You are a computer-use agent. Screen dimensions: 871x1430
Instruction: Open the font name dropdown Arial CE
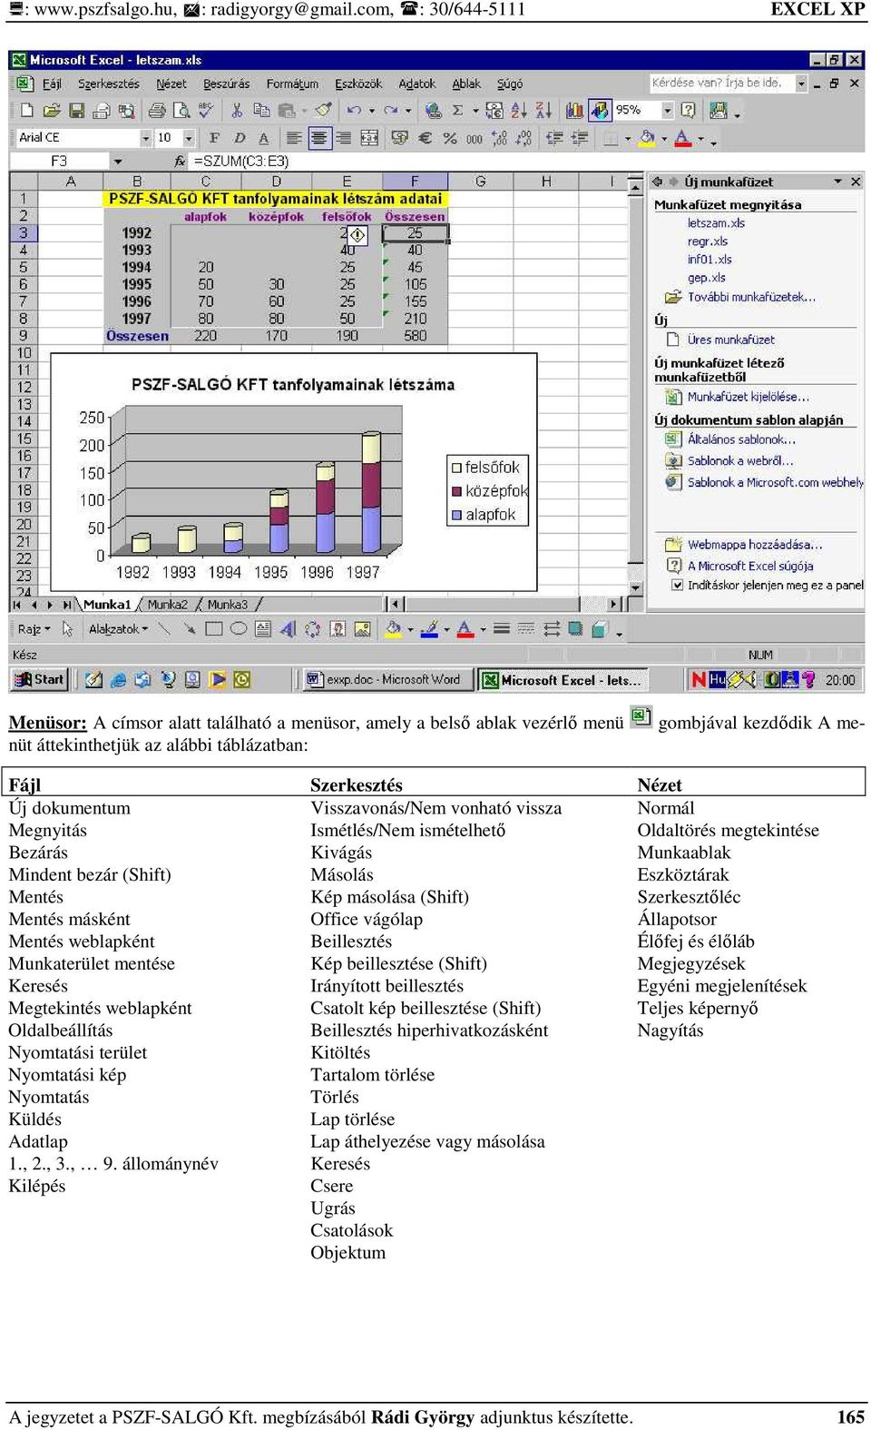pos(145,138)
